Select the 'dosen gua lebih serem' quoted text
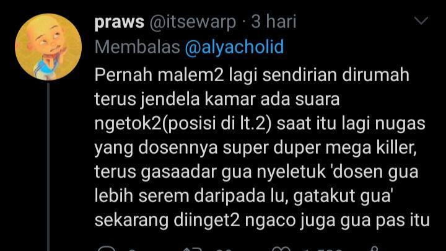446x251 pixels. [256, 184]
